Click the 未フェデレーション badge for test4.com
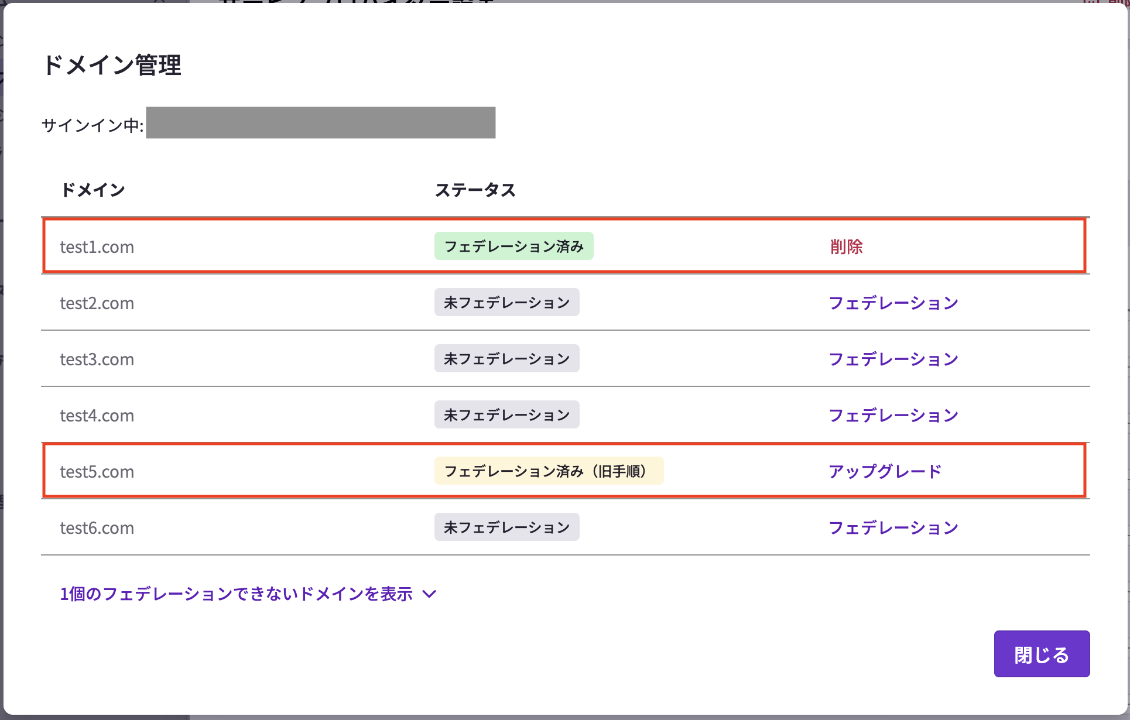1130x720 pixels. 506,414
